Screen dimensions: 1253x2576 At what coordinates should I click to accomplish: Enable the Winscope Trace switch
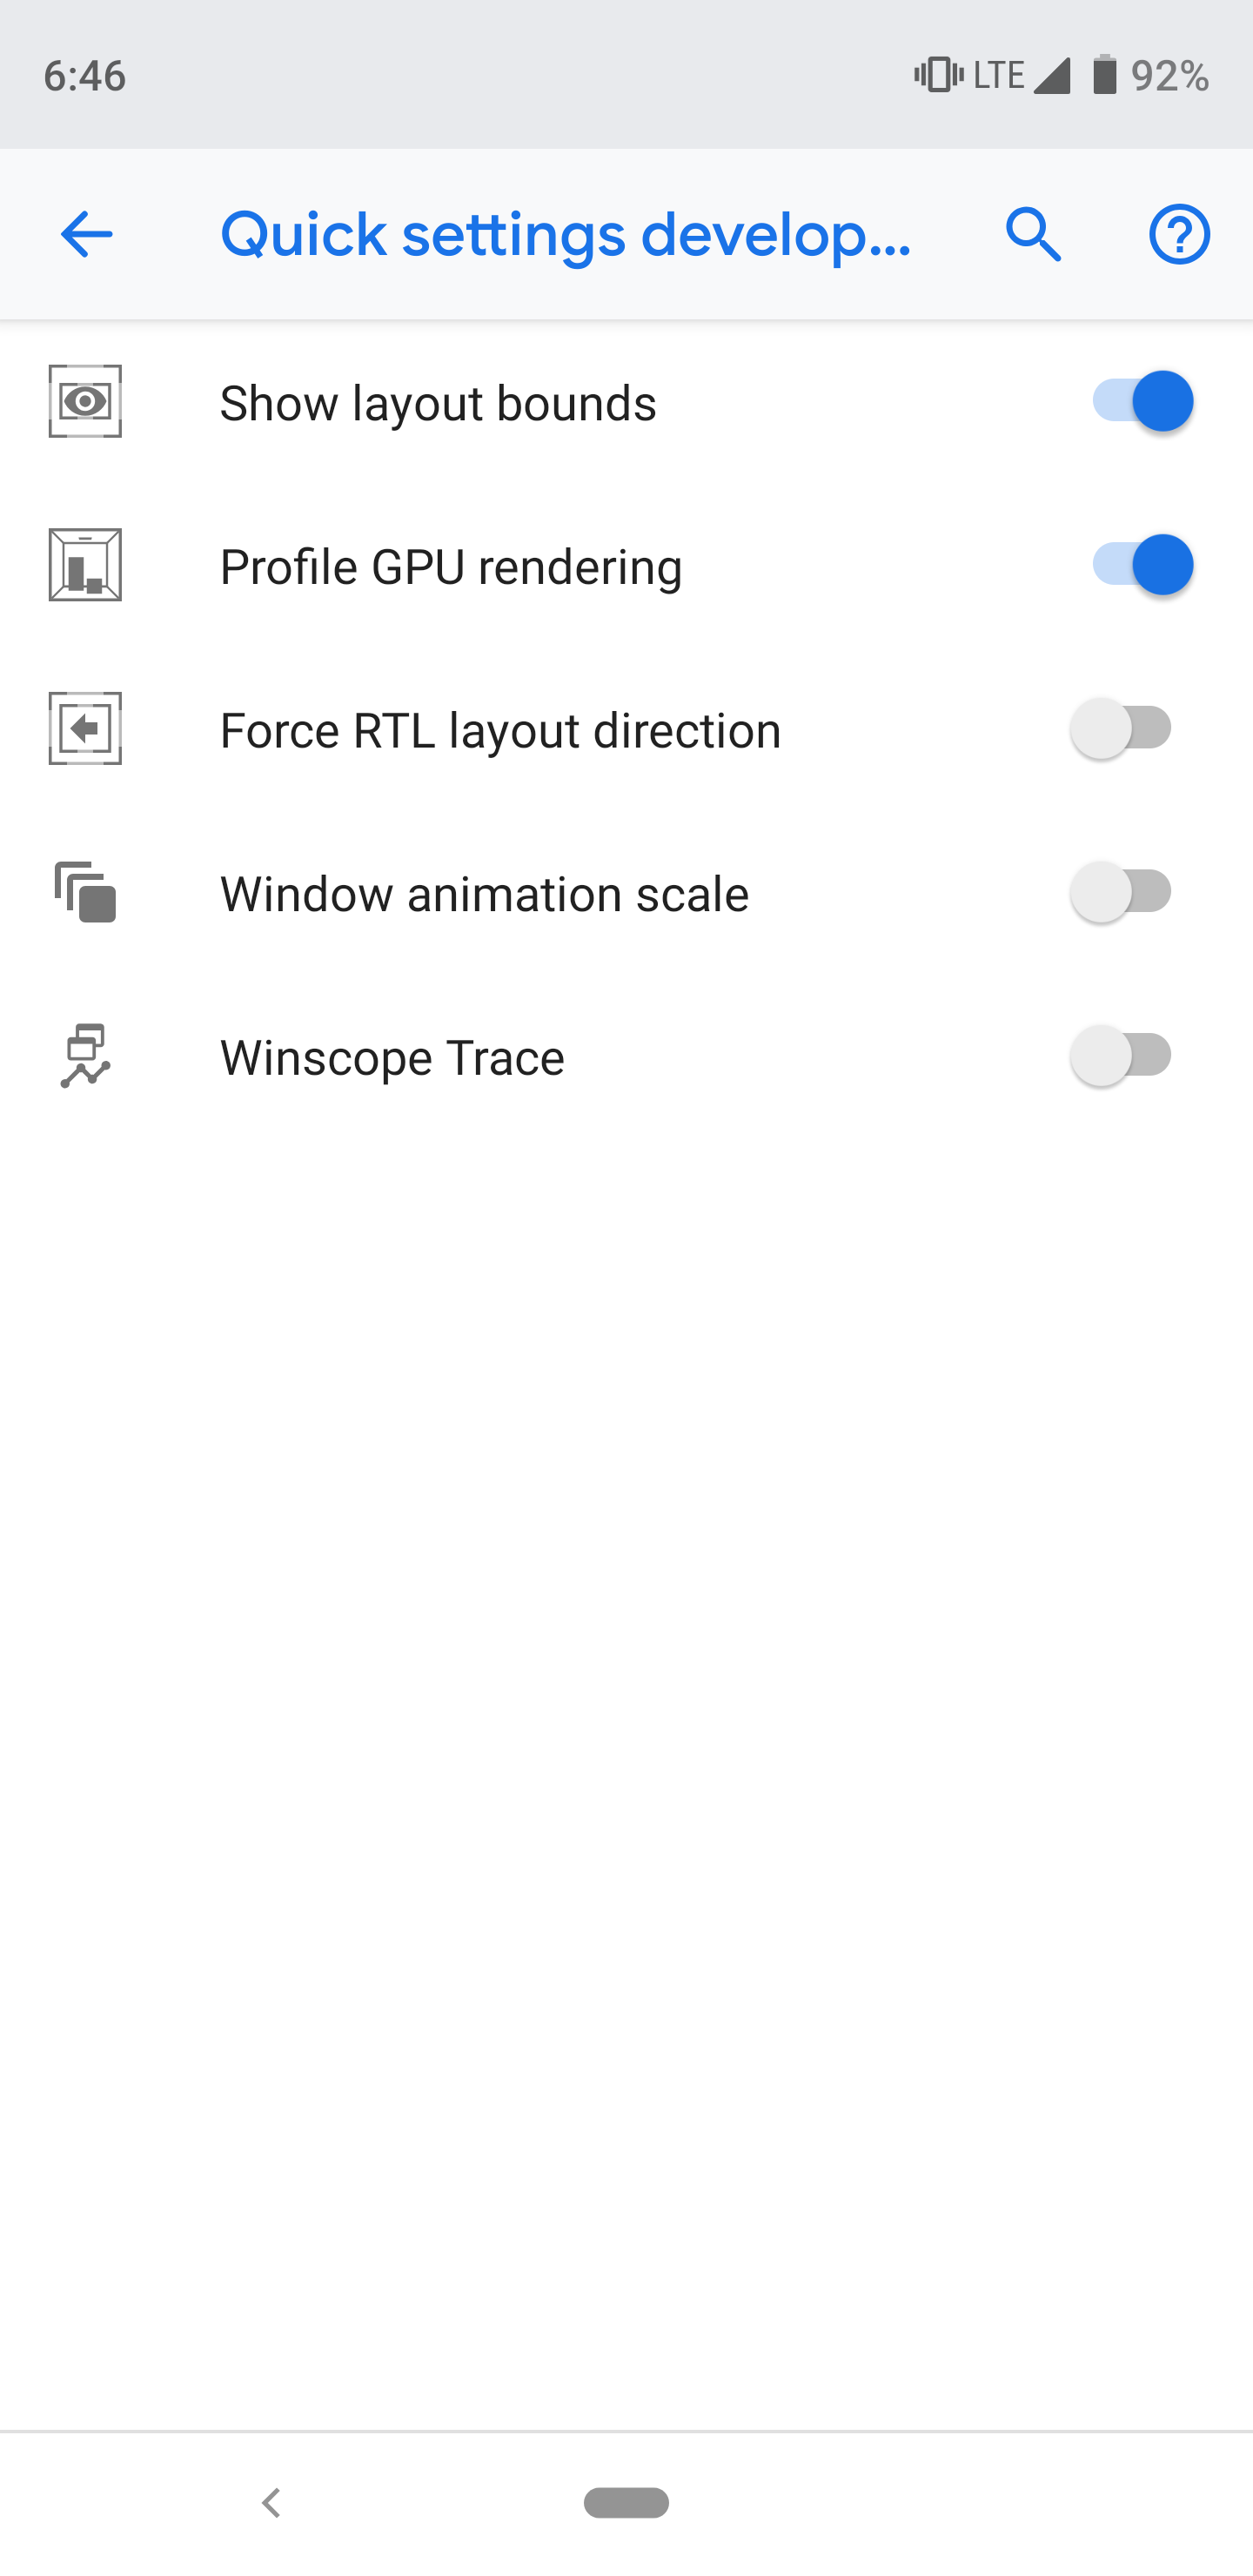click(x=1121, y=1056)
